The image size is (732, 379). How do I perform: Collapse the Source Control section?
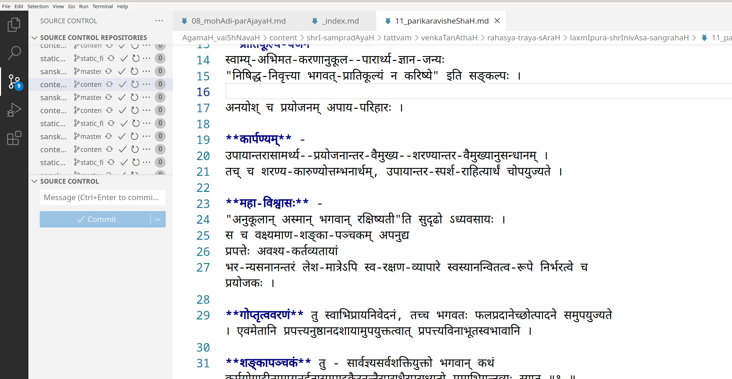pos(35,181)
